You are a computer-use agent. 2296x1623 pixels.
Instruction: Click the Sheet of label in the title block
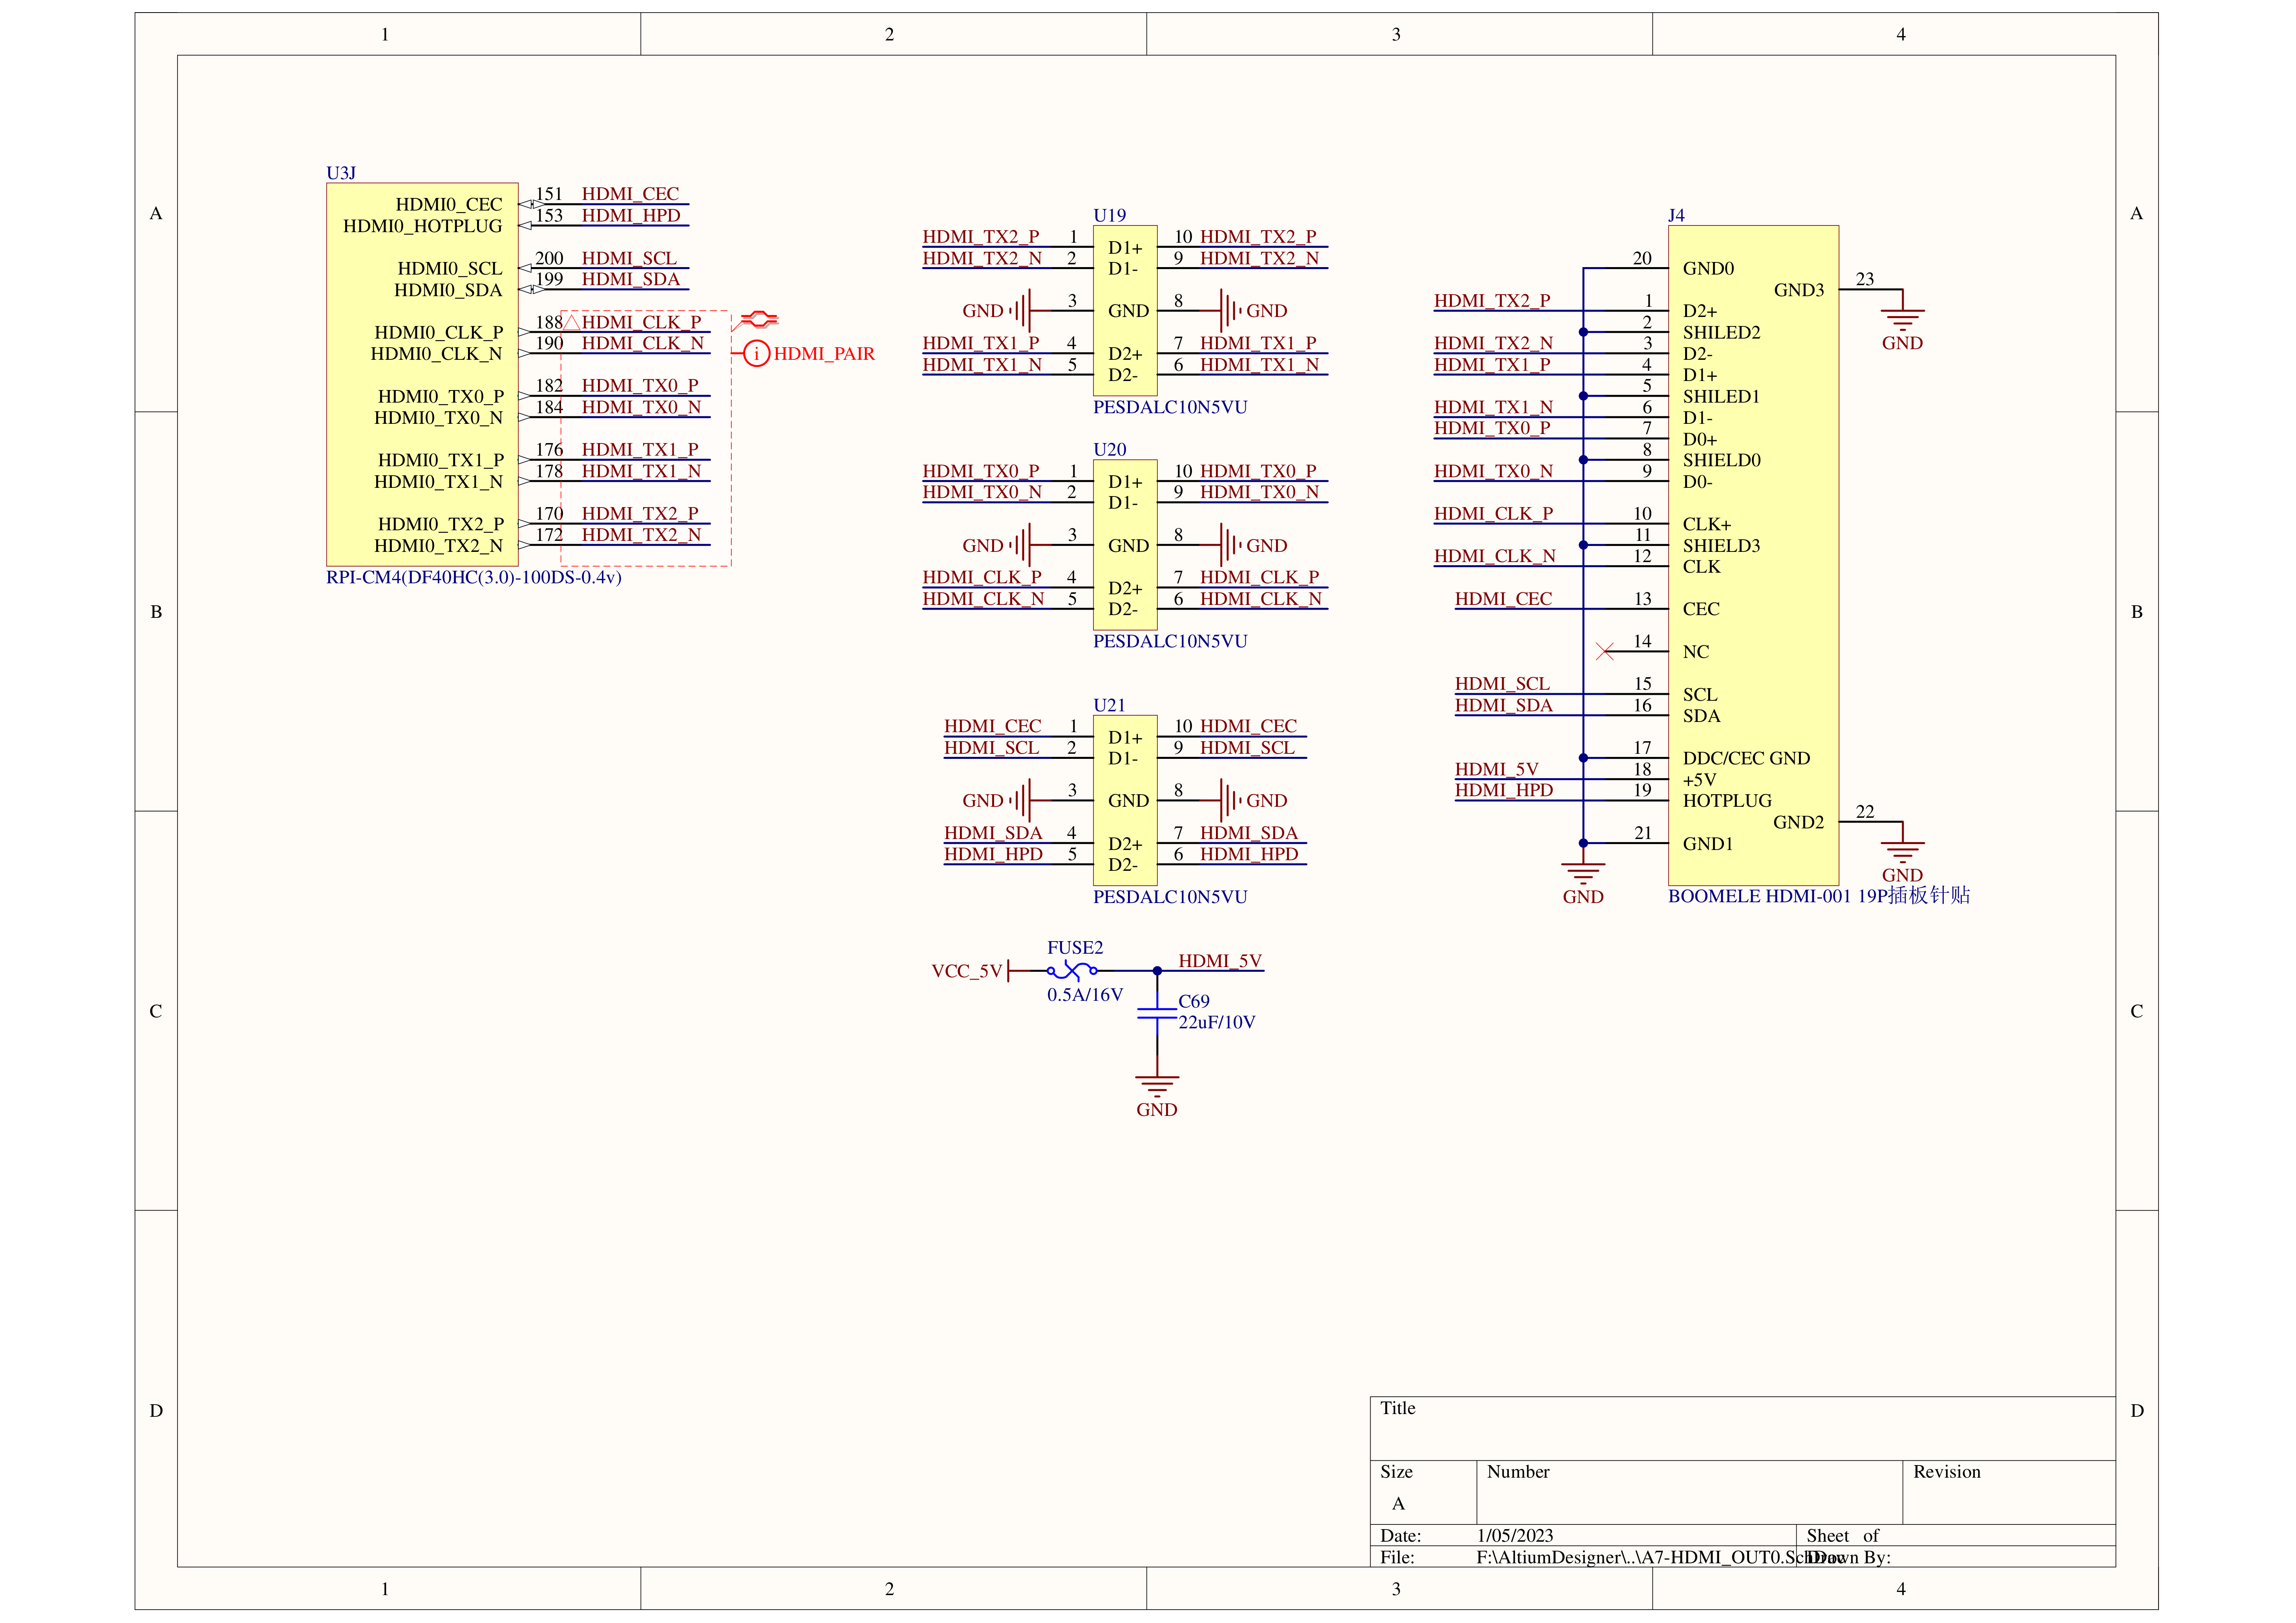(x=1842, y=1535)
